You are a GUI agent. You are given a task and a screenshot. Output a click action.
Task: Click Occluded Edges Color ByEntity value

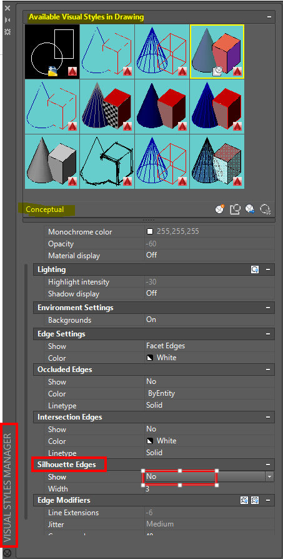pos(161,393)
